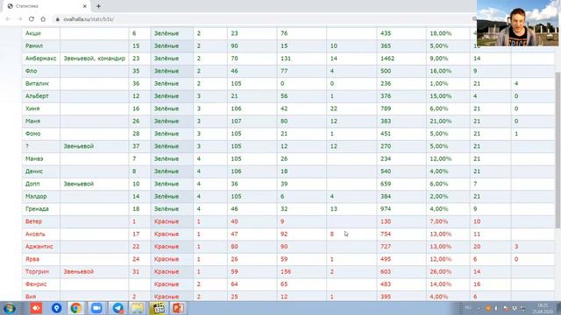Image resolution: width=561 pixels, height=315 pixels.
Task: Select the name Денис
Action: 34,171
